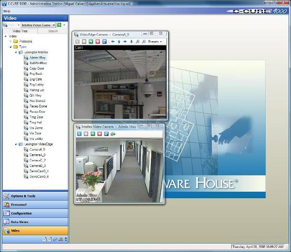Click the green camera icon in Intellex toolbar
The height and width of the screenshot is (252, 291).
coord(113,134)
